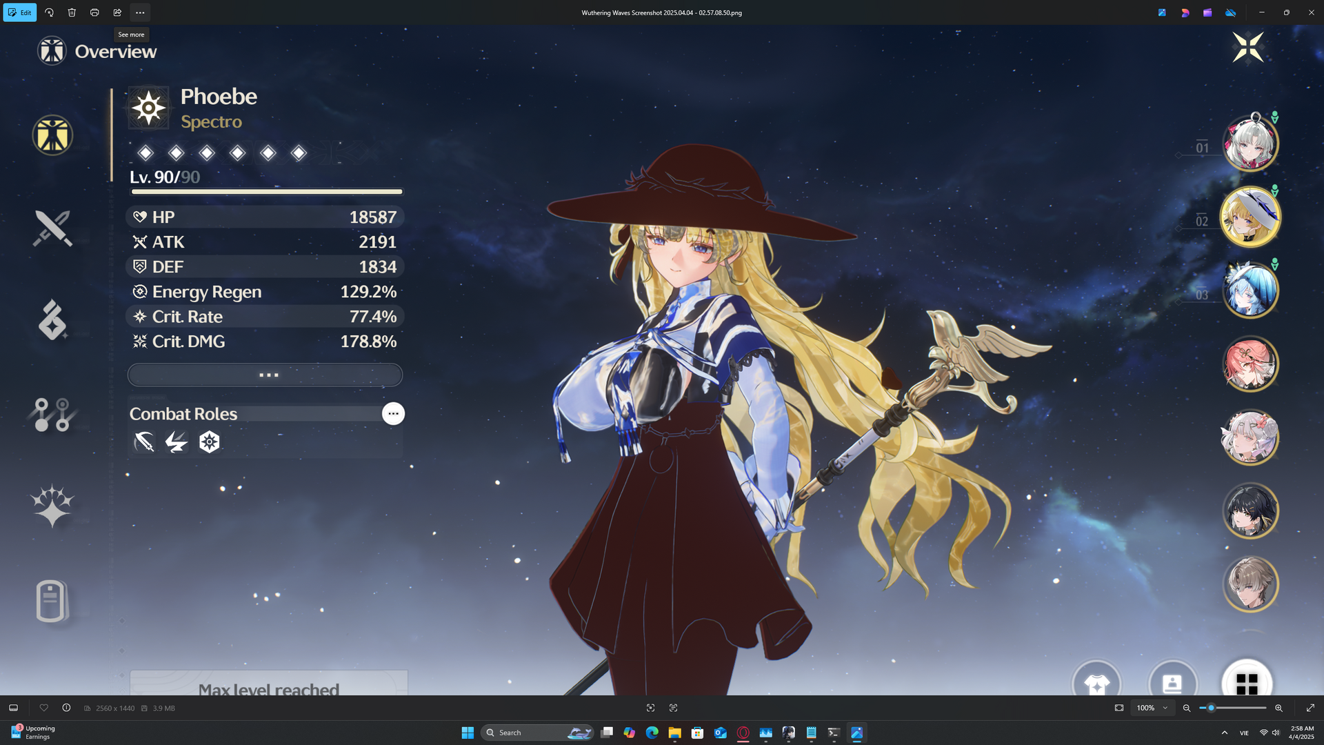
Task: Delete the screenshot using the trash icon
Action: pos(72,12)
